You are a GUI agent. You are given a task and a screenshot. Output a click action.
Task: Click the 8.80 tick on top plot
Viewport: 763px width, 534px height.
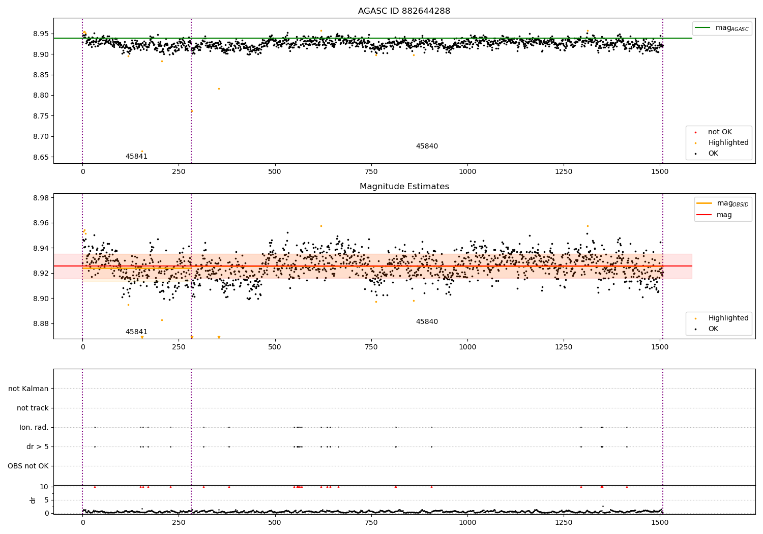41,96
